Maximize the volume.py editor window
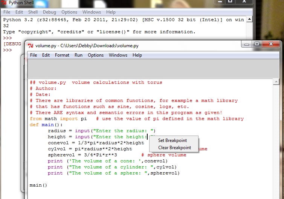284x199 pixels. pos(257,44)
